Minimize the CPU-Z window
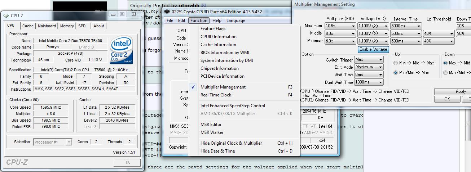The width and height of the screenshot is (471, 172). [114, 14]
